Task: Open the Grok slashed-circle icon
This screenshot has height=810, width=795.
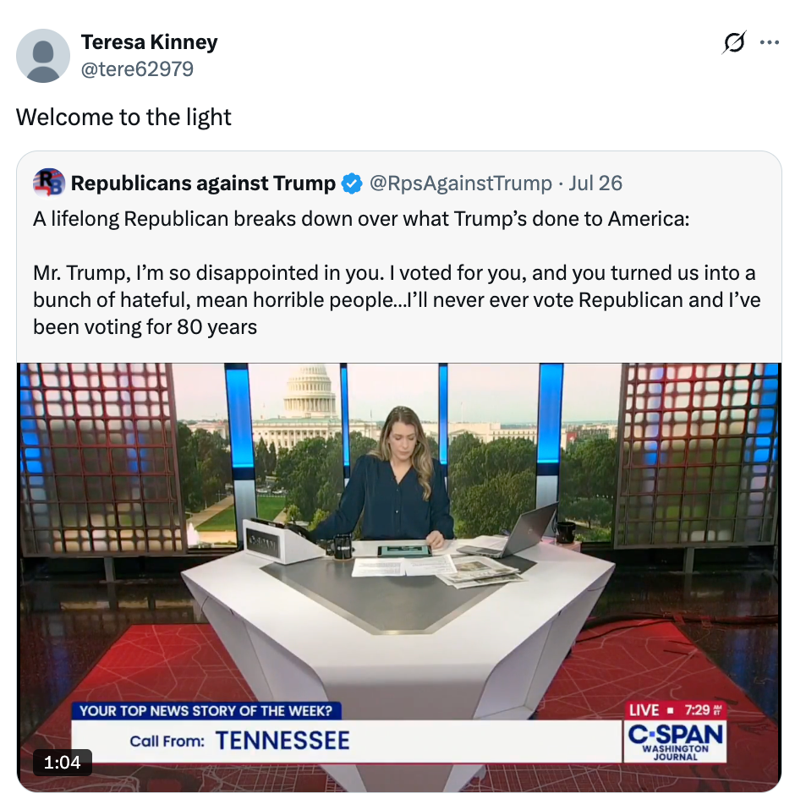Action: click(x=733, y=42)
